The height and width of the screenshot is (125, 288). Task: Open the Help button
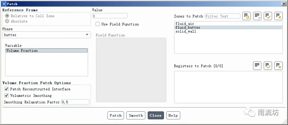coord(173,116)
